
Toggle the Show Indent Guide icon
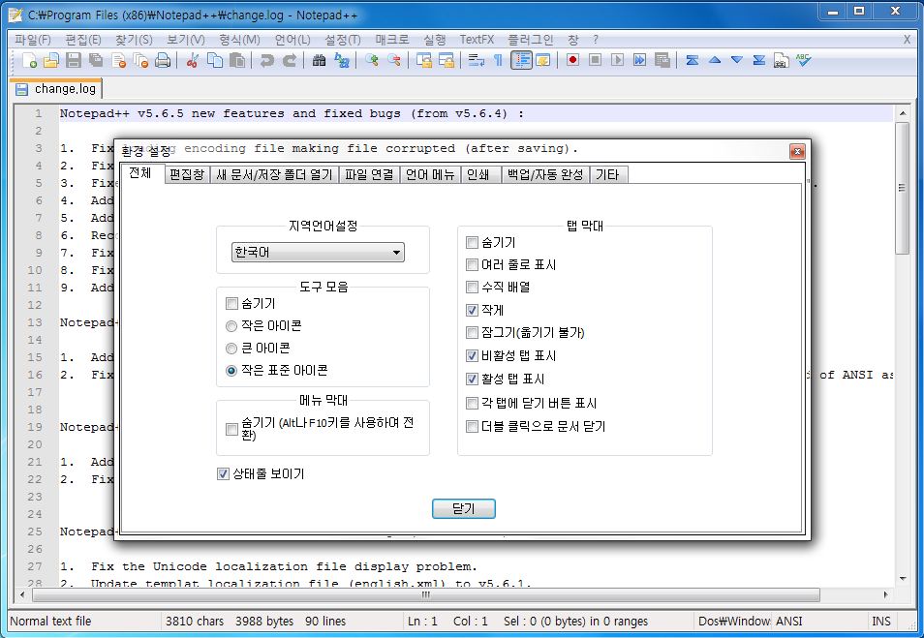pyautogui.click(x=521, y=60)
